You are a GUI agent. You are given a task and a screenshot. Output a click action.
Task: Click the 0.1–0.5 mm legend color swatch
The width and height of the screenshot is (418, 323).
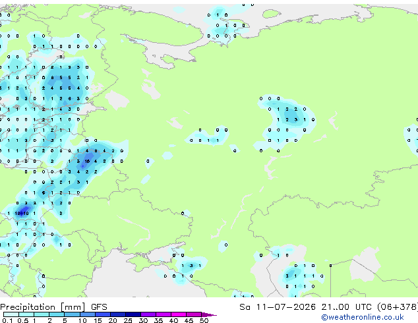(11, 314)
